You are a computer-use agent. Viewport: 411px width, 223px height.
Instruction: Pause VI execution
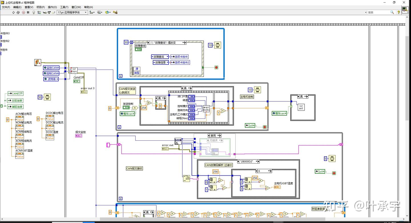[28, 12]
